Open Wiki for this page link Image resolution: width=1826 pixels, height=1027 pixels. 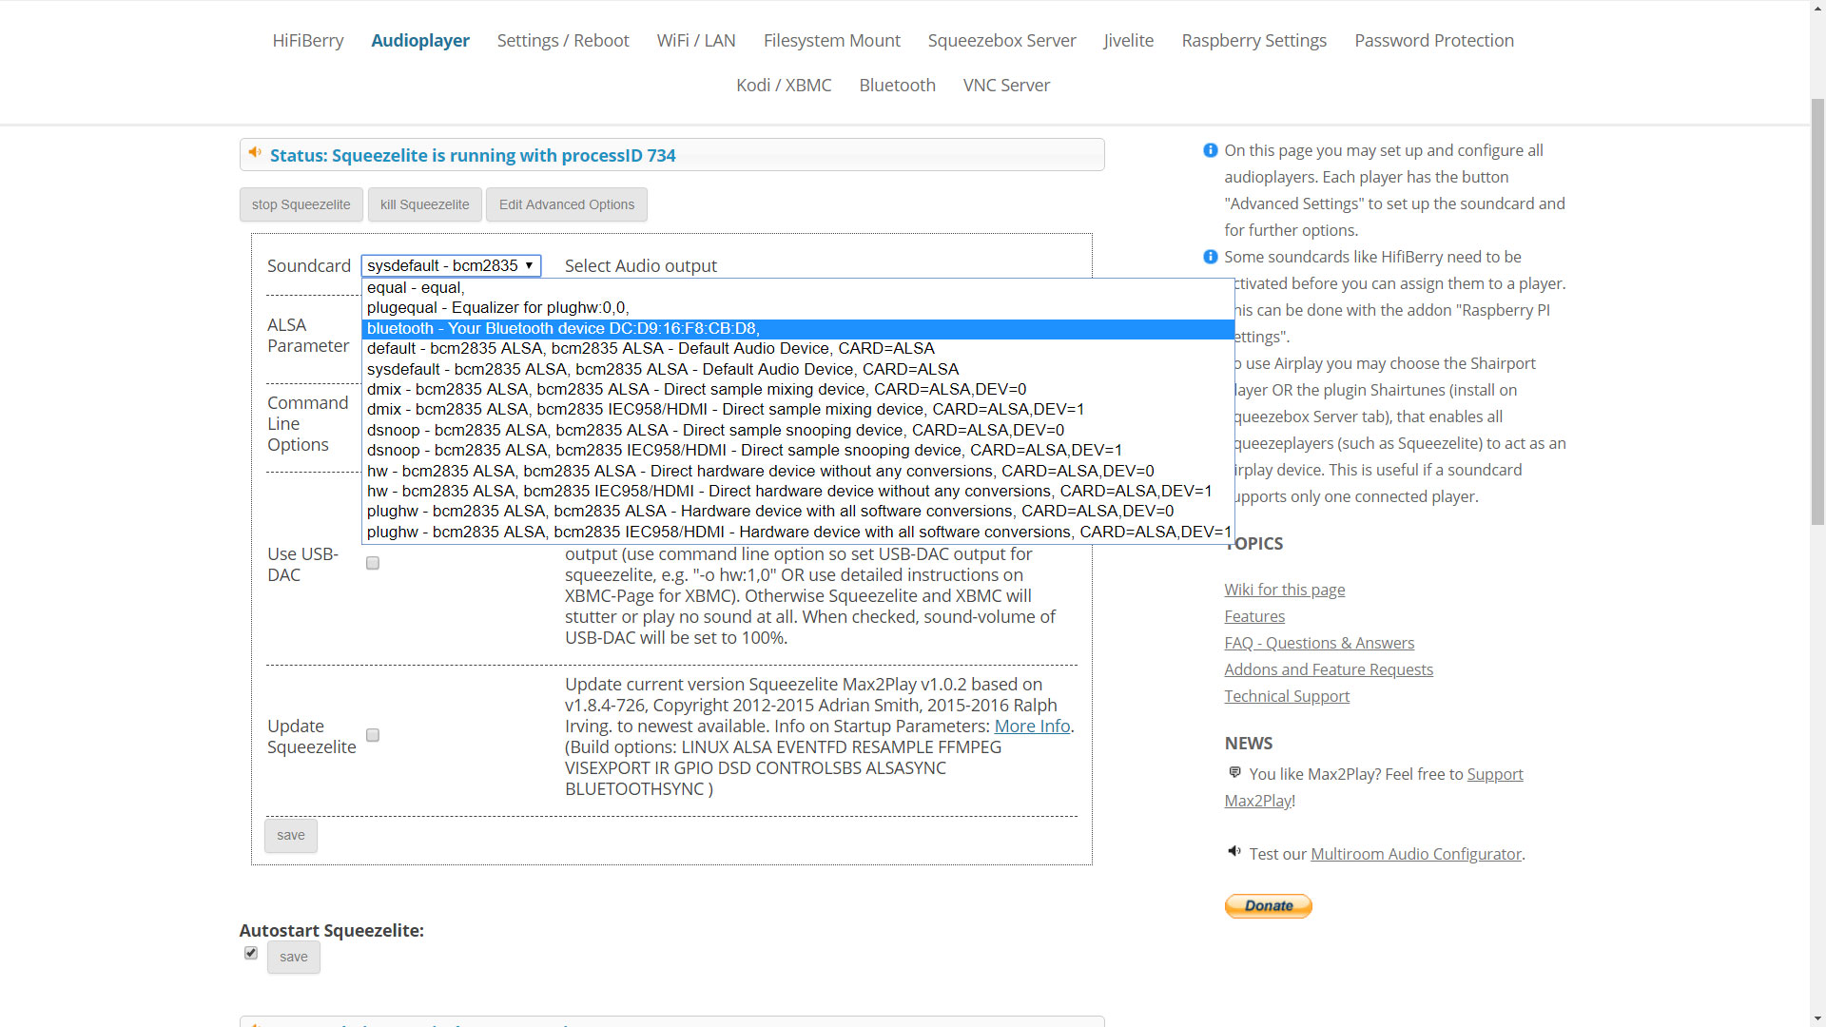pos(1285,591)
